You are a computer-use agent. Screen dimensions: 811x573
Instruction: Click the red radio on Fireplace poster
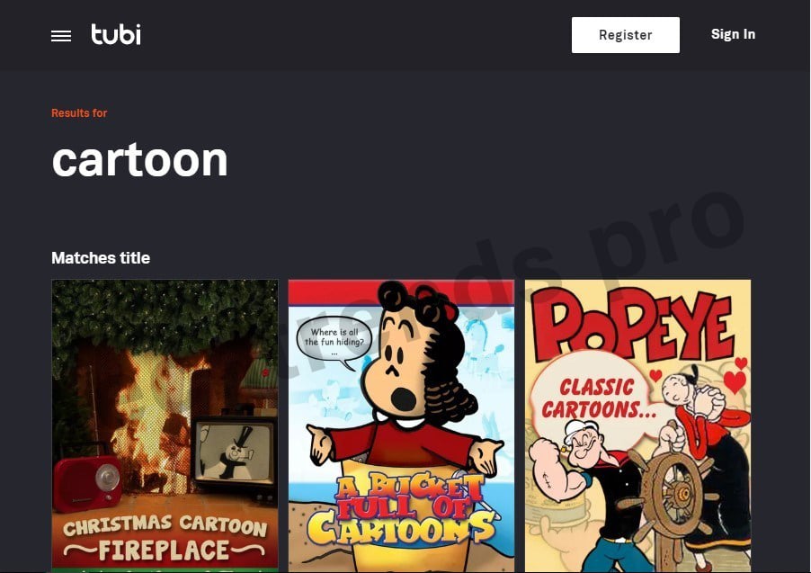pyautogui.click(x=87, y=481)
